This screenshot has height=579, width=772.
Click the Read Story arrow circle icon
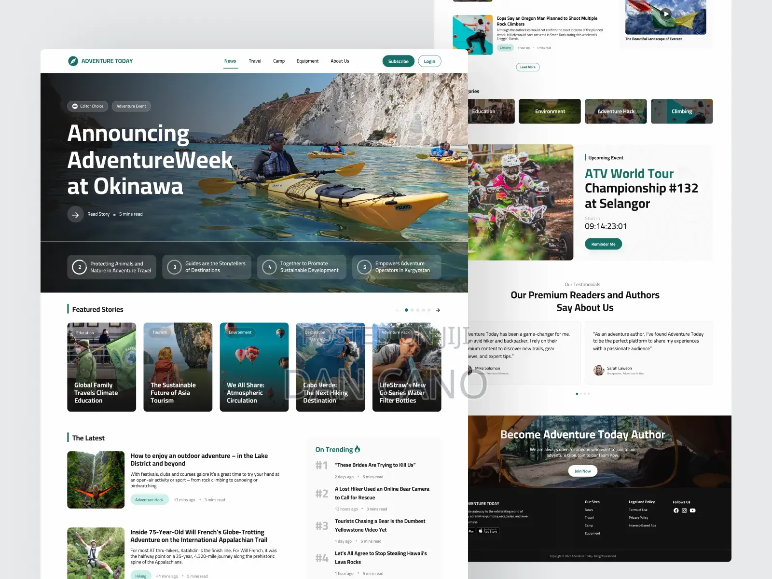75,214
